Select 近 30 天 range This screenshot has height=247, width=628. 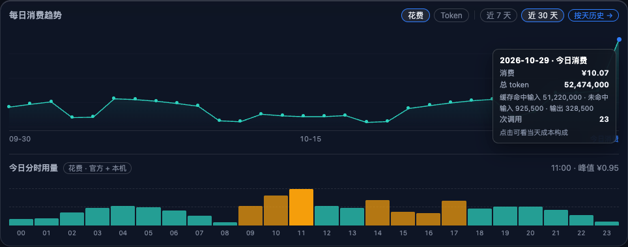543,16
